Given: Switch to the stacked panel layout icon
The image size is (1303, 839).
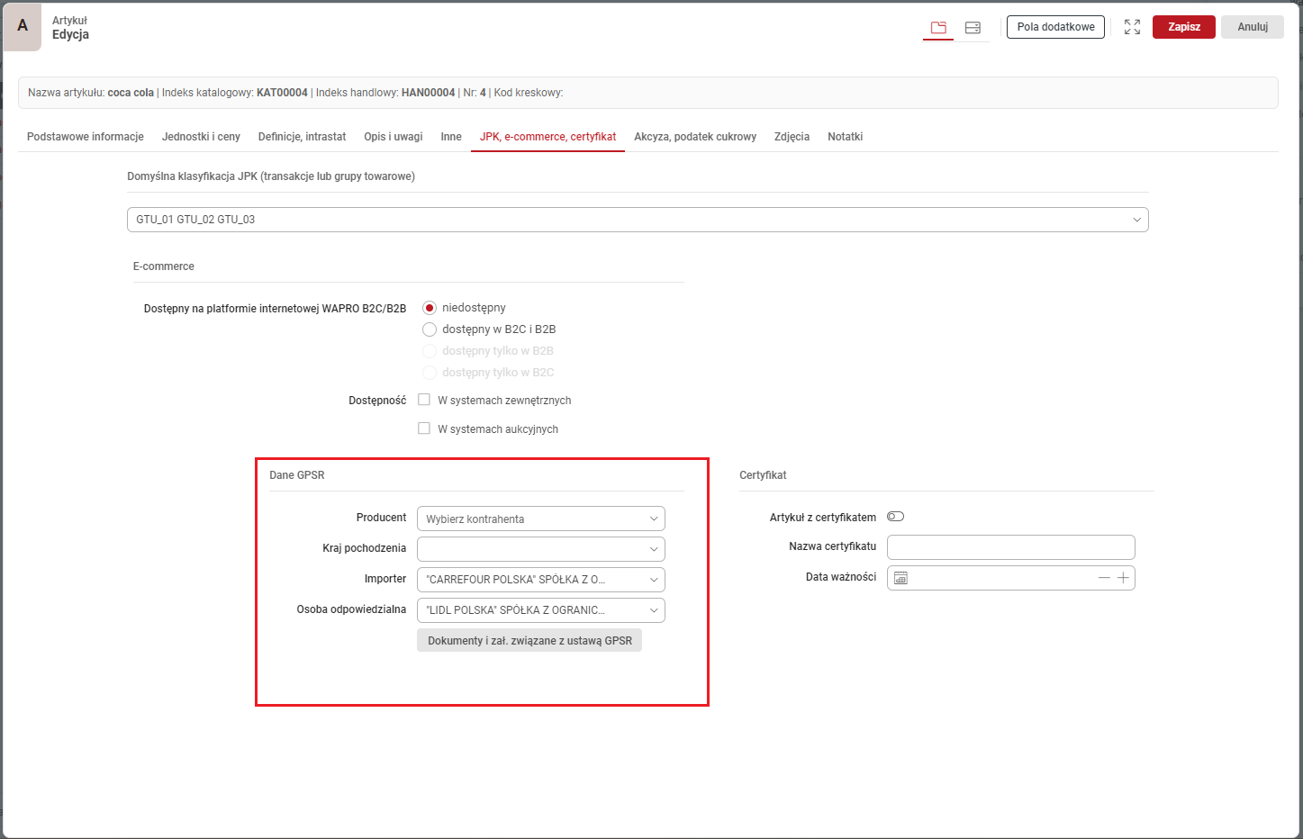Looking at the screenshot, I should [973, 28].
